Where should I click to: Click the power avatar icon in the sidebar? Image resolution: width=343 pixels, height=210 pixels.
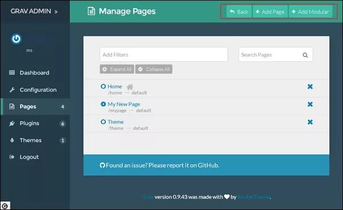(x=16, y=39)
